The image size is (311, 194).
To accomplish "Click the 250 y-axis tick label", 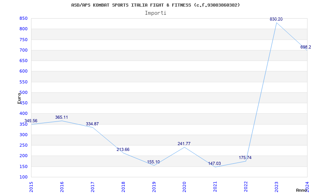I will point(23,145).
